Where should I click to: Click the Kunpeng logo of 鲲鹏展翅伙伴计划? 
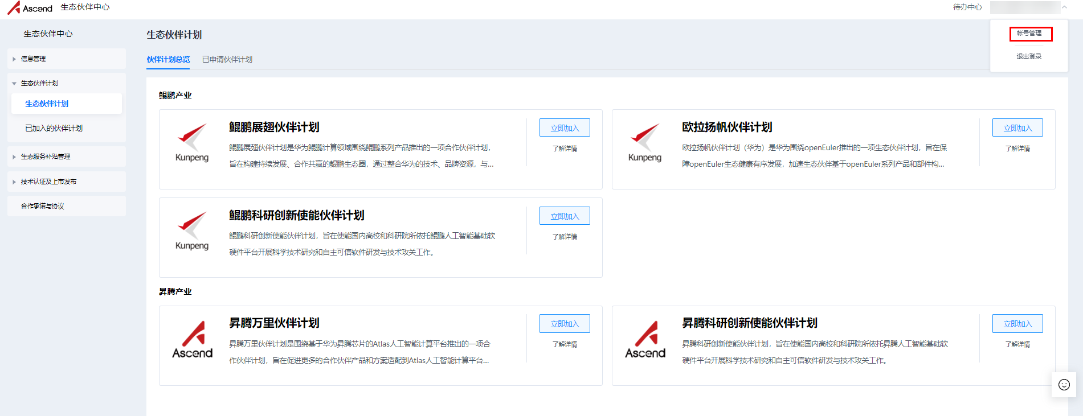point(192,143)
